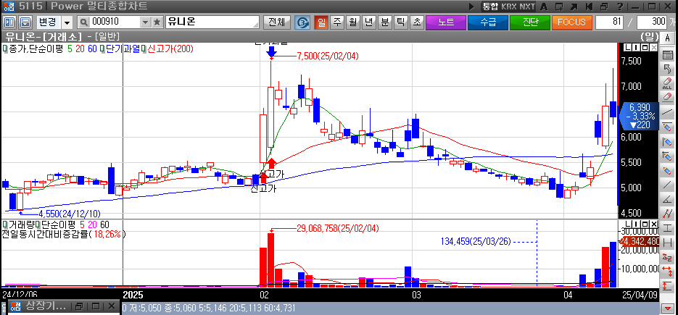This screenshot has height=315, width=678.
Task: Click the 29,068,758(25/02/04) volume label
Action: (x=339, y=227)
